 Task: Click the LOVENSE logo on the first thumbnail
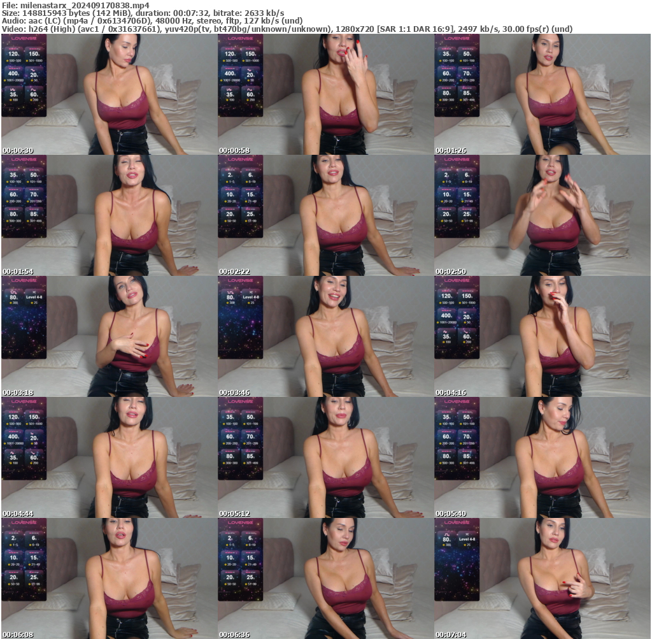click(24, 39)
